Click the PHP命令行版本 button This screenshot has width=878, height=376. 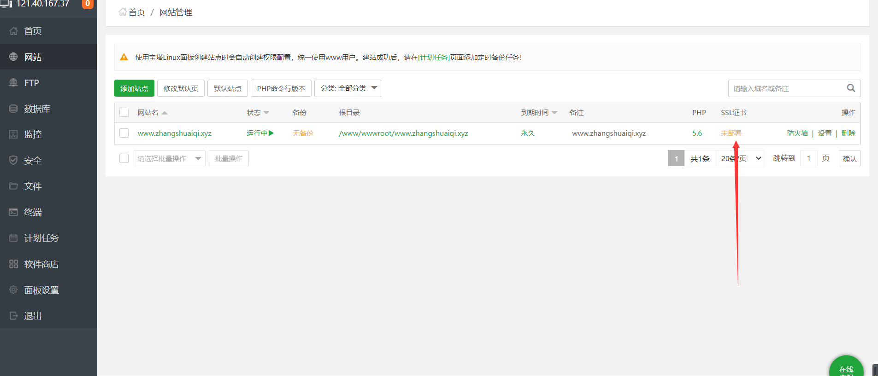tap(281, 88)
